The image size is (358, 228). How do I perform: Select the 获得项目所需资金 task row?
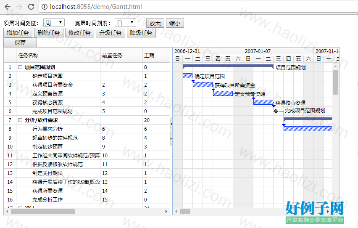[x=87, y=85]
